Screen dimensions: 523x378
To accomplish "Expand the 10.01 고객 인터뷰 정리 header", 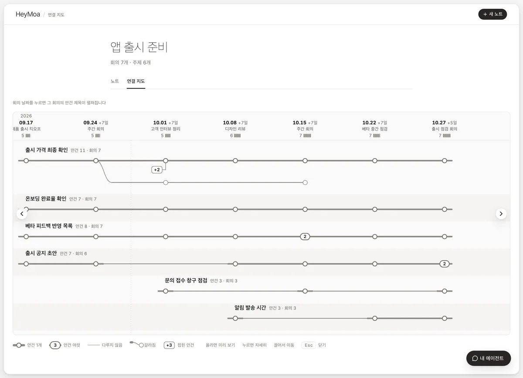I will click(x=166, y=129).
